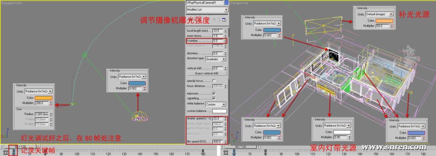Click spinner arrows beside Radius value

pyautogui.click(x=51, y=114)
